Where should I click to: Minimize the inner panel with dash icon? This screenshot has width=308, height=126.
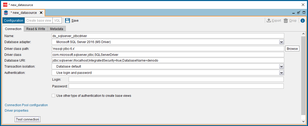294,13
